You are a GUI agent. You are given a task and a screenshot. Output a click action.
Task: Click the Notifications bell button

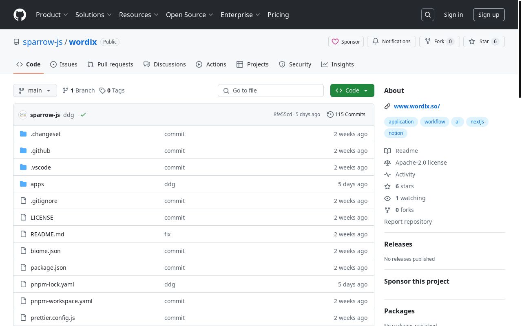tap(391, 42)
